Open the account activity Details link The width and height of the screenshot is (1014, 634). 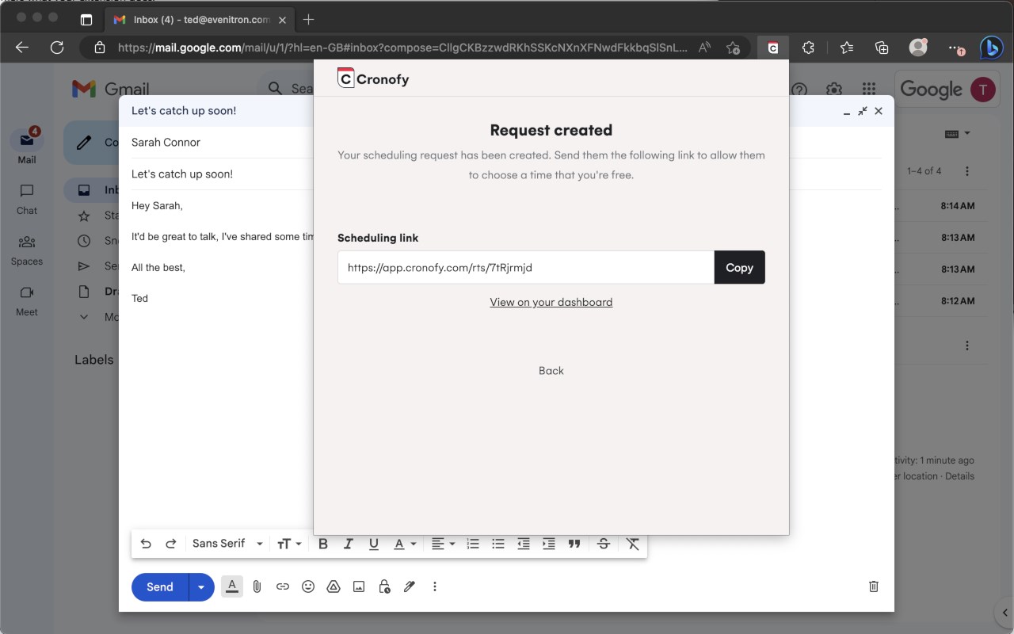959,476
